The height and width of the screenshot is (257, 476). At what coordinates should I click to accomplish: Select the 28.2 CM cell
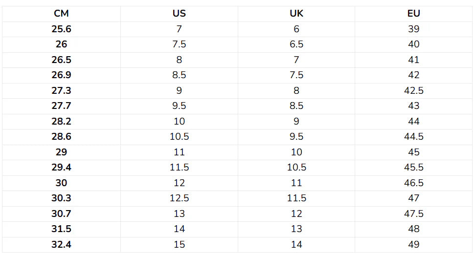point(61,121)
